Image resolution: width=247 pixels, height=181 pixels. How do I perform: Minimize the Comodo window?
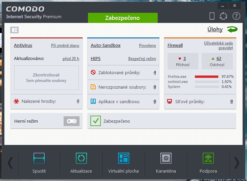pos(223,6)
